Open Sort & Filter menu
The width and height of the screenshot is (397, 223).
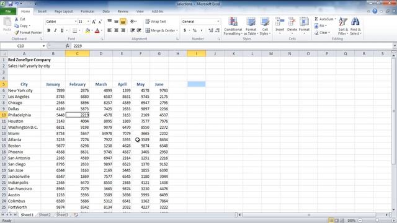[343, 26]
